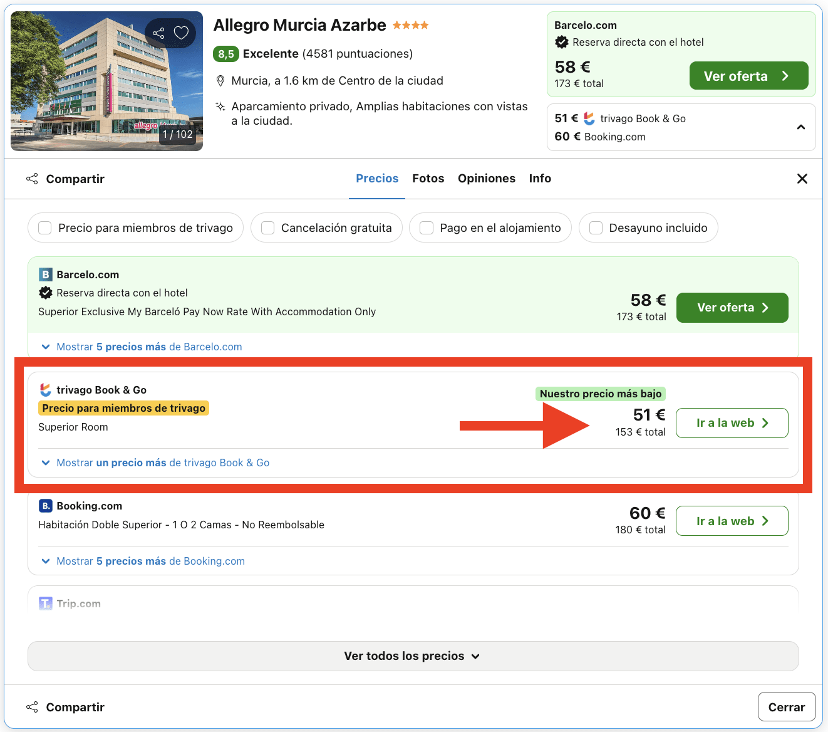Enable the Pago en el alojamiento filter
Screen dimensions: 828x732
tap(427, 227)
